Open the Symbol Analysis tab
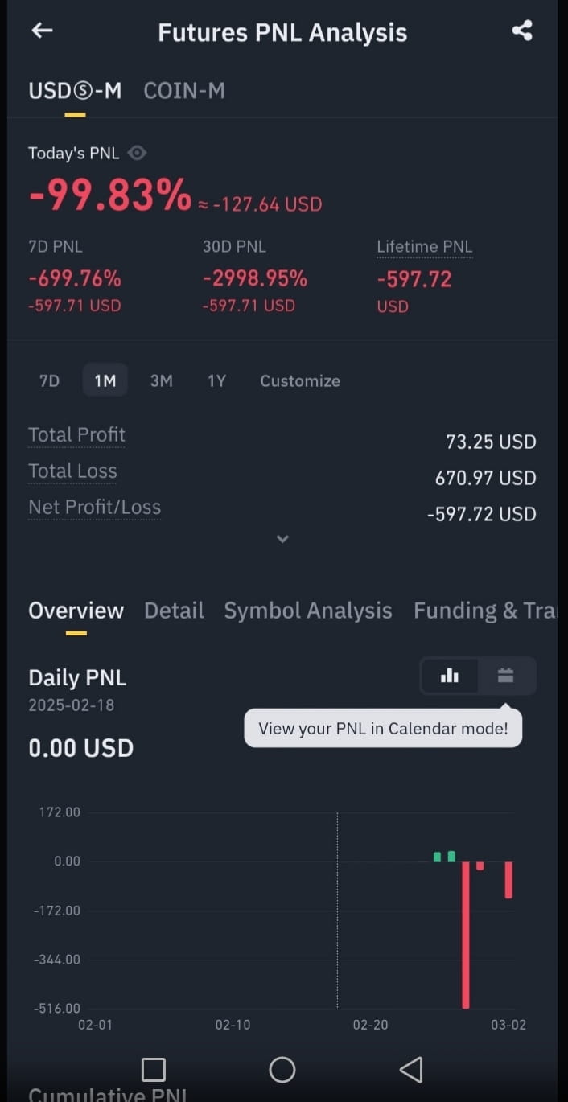 (x=308, y=611)
